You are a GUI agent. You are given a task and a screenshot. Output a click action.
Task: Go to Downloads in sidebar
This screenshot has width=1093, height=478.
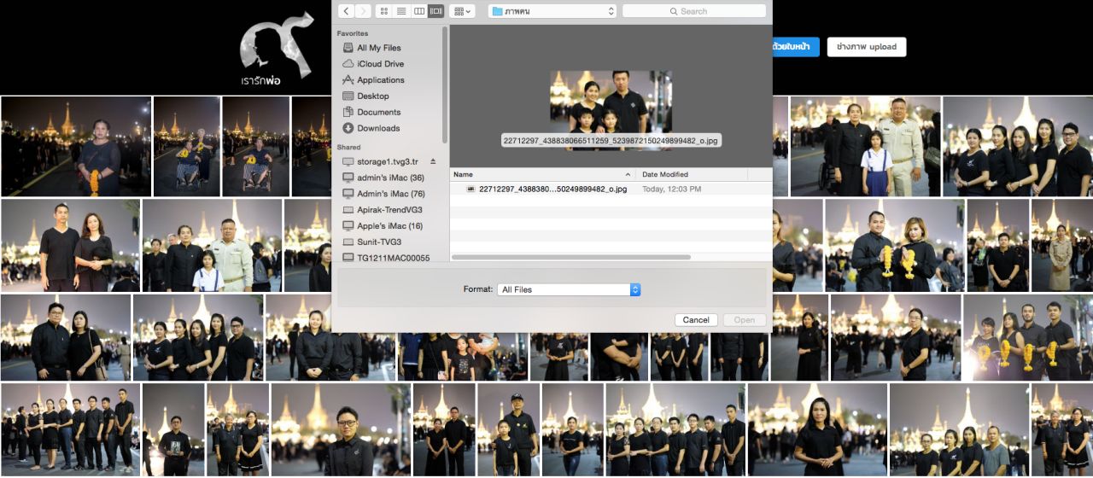(x=377, y=128)
